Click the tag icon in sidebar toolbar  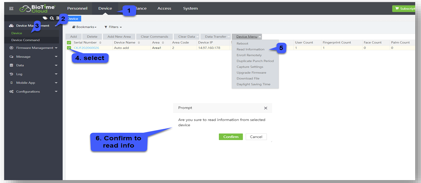tap(45, 18)
